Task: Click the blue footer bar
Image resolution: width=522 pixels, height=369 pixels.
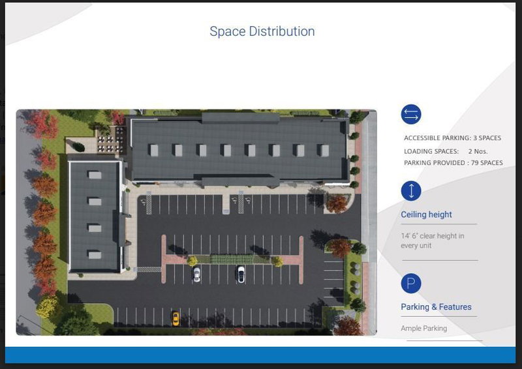Action: click(x=261, y=355)
